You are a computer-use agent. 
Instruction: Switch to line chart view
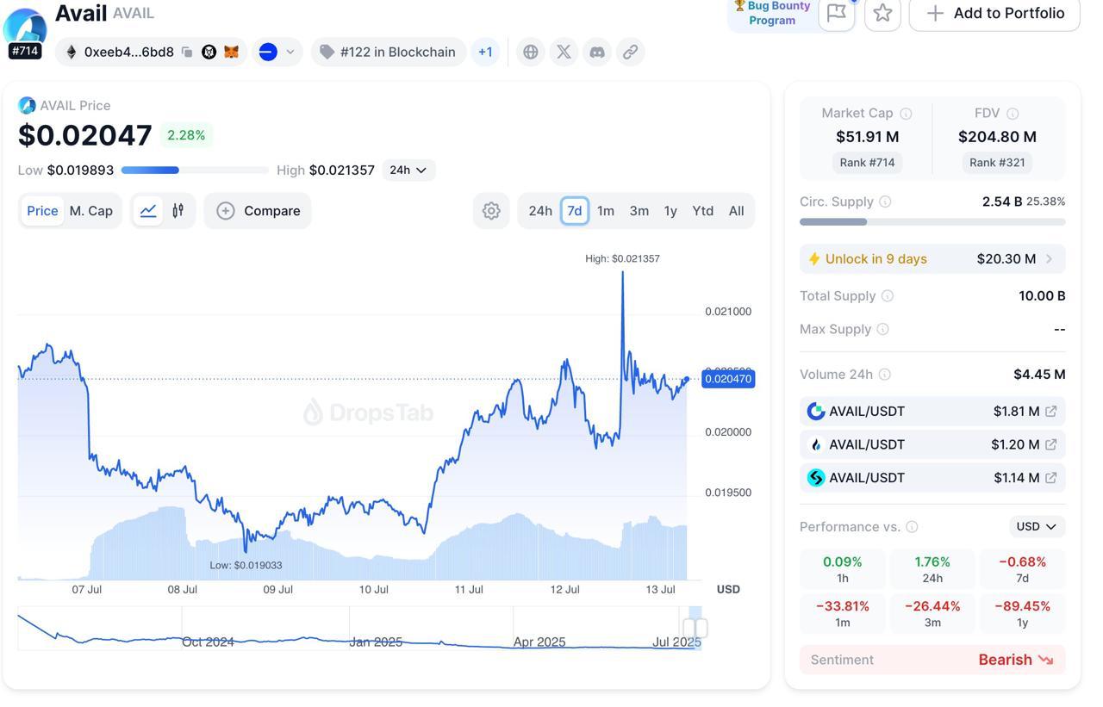point(148,211)
